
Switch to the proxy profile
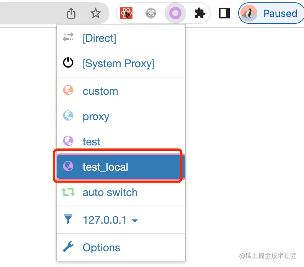coord(121,116)
